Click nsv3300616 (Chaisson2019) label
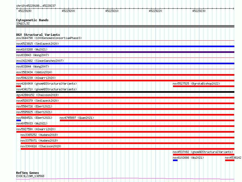 pos(41,146)
